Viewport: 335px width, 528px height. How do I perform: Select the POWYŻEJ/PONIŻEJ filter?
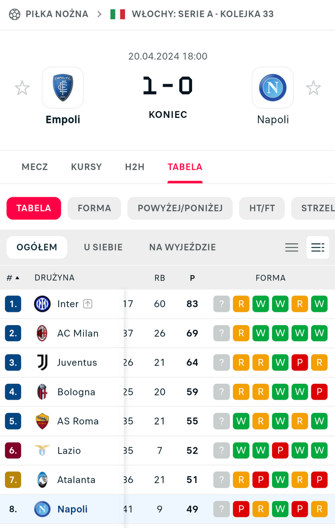click(180, 208)
